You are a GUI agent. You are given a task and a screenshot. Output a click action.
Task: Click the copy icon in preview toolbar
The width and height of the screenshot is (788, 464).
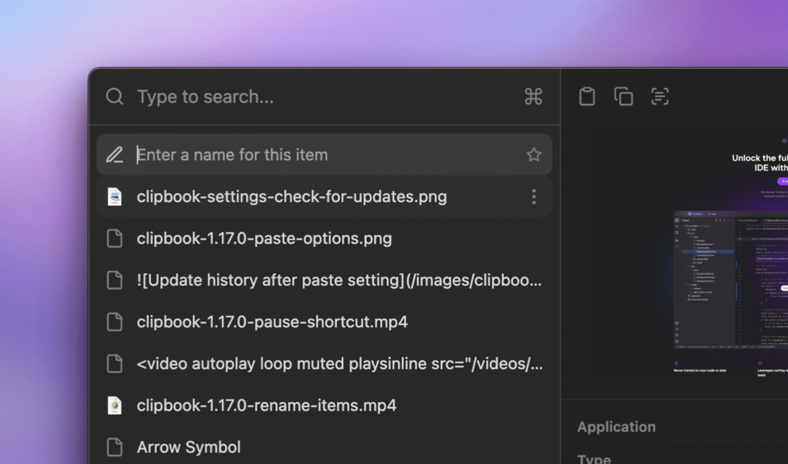coord(624,96)
